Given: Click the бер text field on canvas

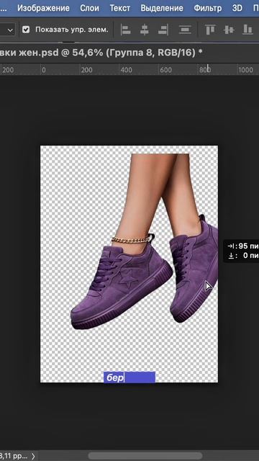Looking at the screenshot, I should click(x=129, y=377).
